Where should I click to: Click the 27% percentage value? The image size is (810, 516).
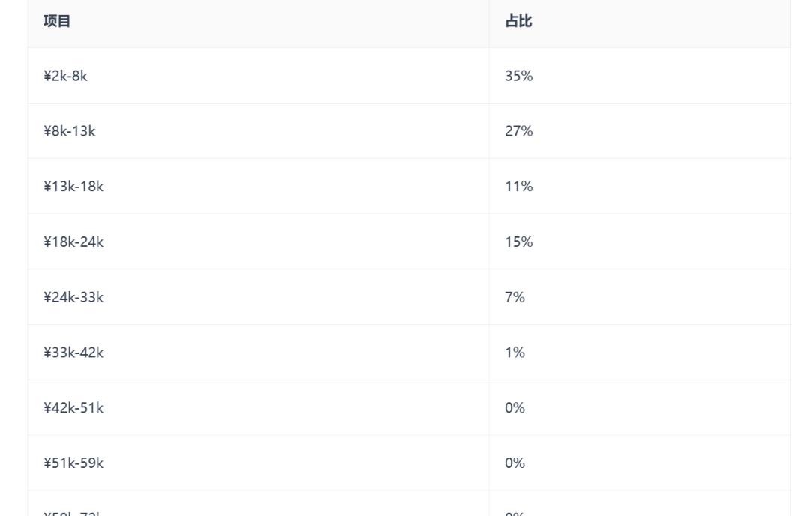click(x=518, y=131)
